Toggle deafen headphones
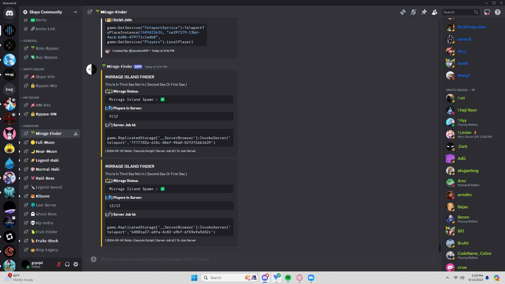Screen dimensions: 505x284 [67, 264]
